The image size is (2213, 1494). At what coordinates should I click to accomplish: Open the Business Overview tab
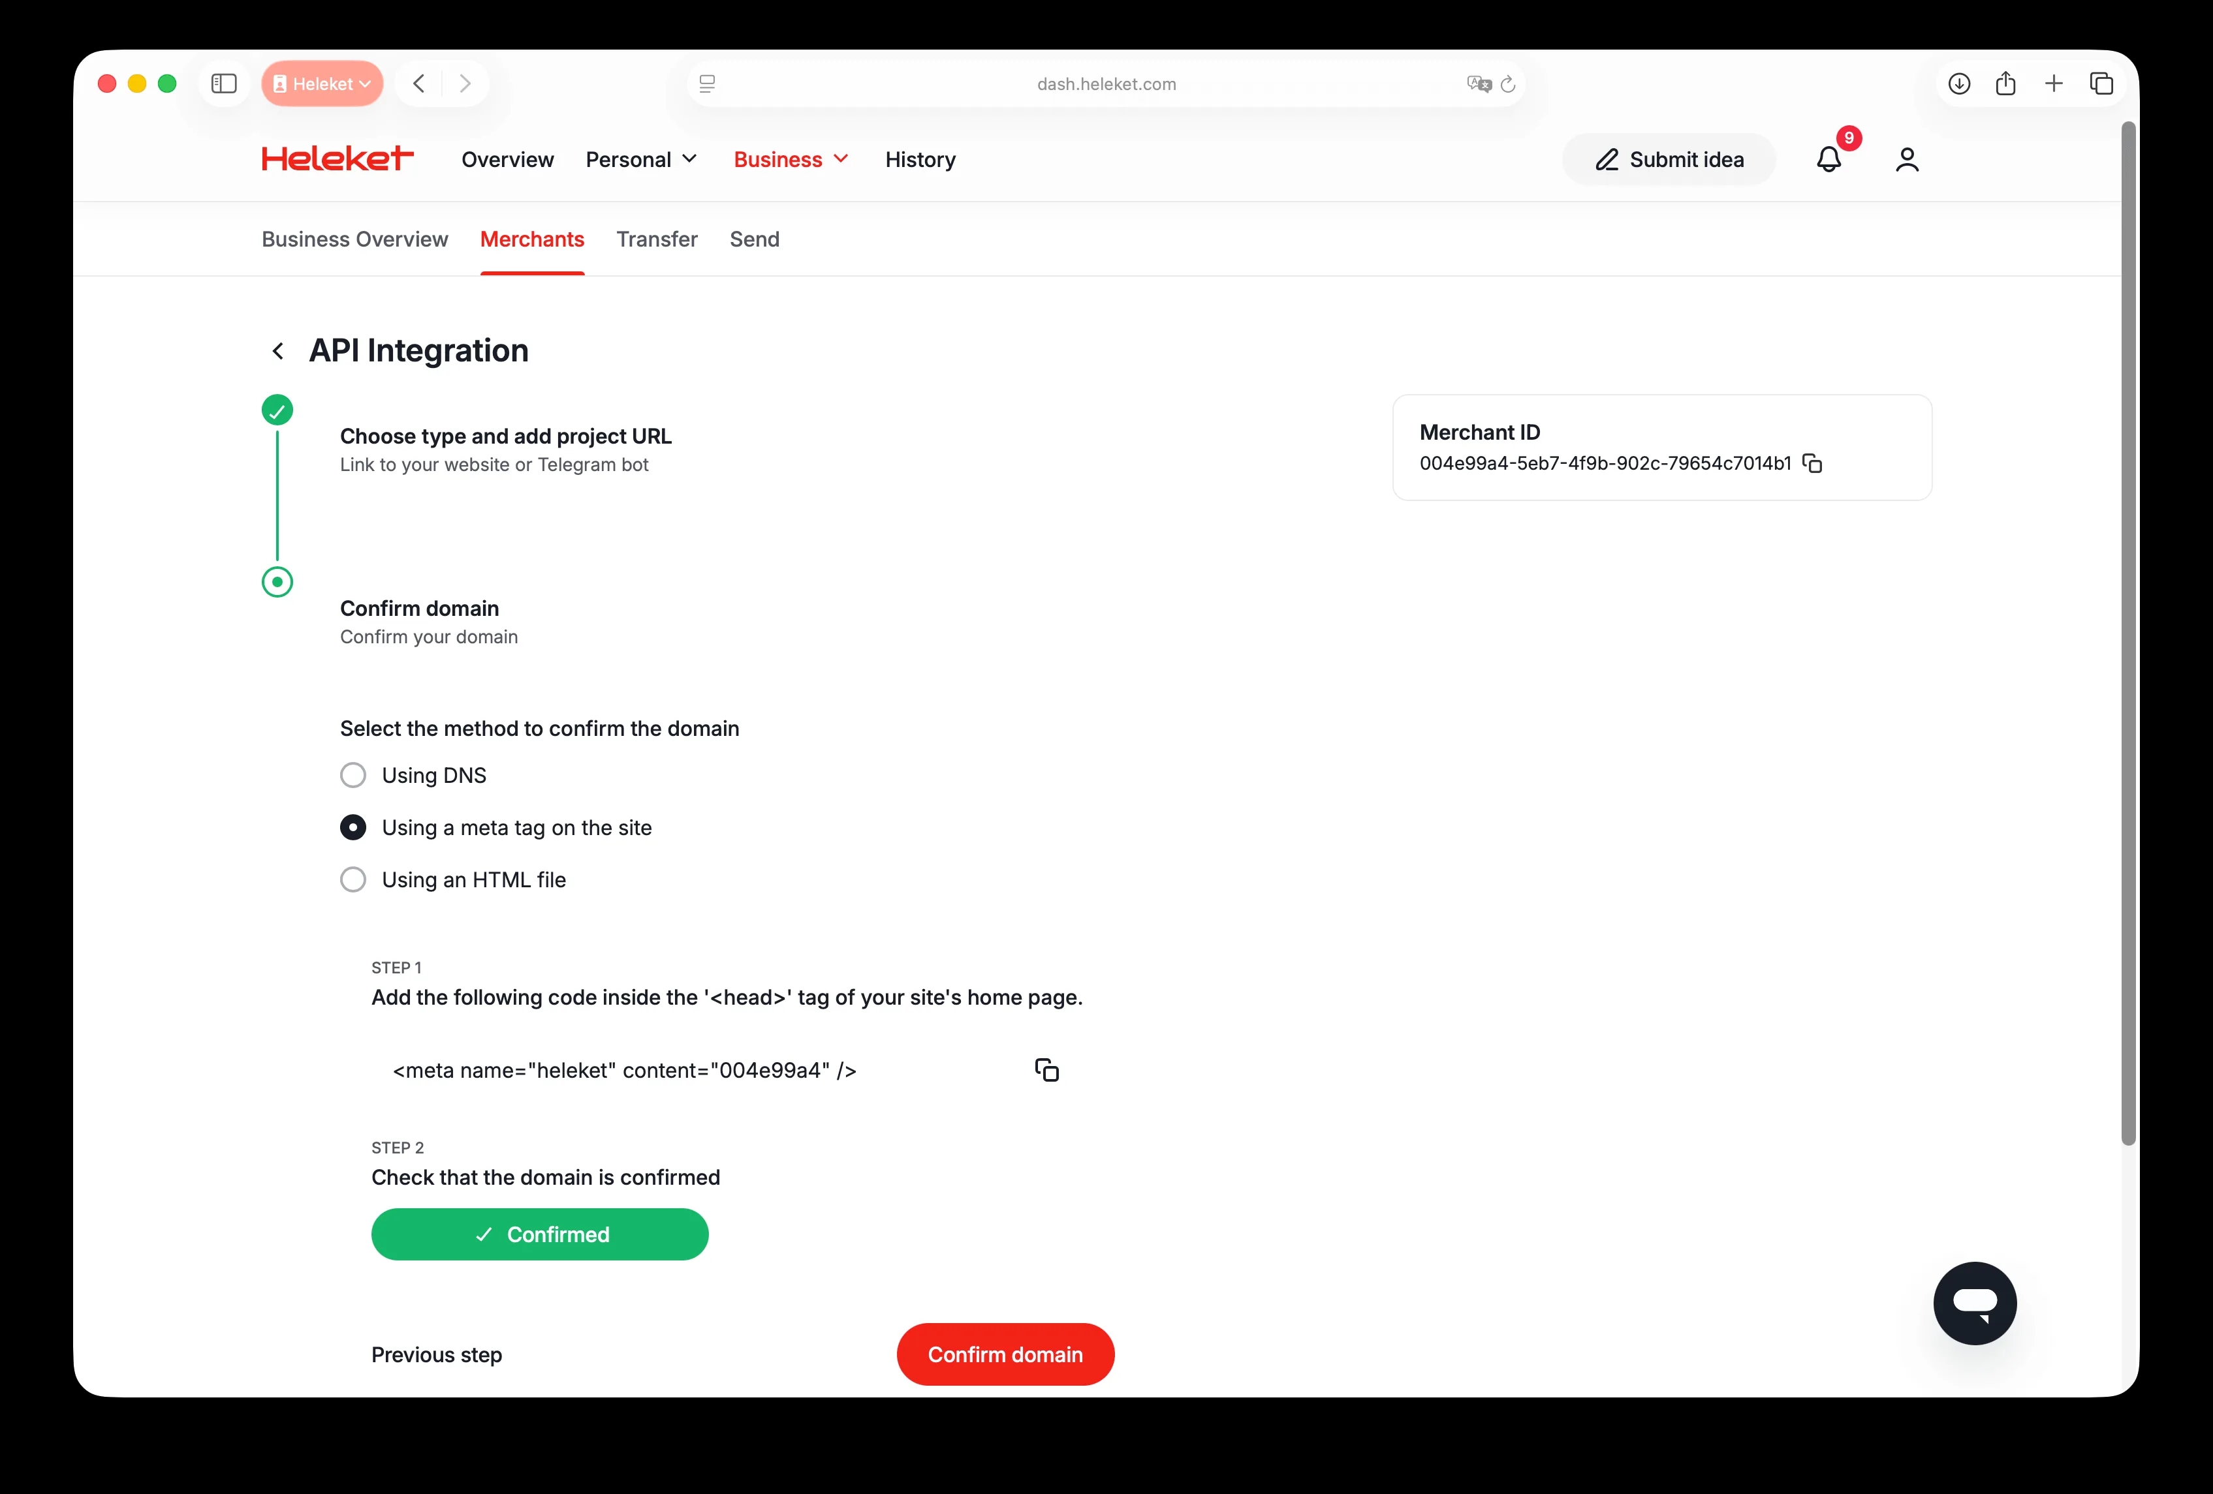pos(354,239)
